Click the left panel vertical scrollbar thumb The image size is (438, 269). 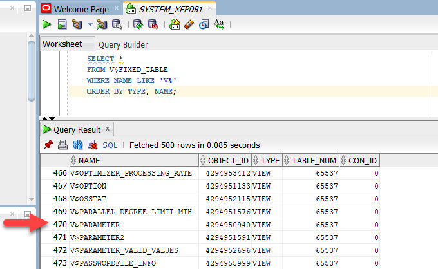[x=32, y=71]
